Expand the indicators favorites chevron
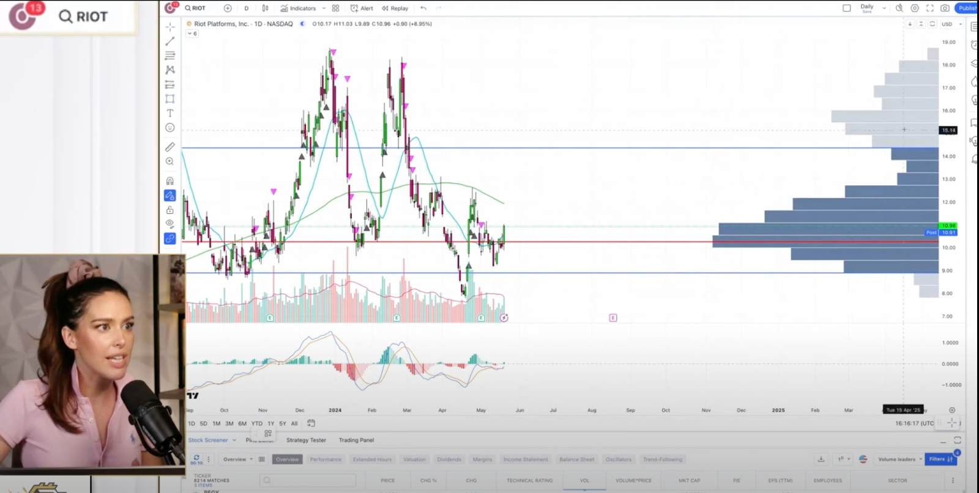Screen dimensions: 979x493 pyautogui.click(x=324, y=8)
